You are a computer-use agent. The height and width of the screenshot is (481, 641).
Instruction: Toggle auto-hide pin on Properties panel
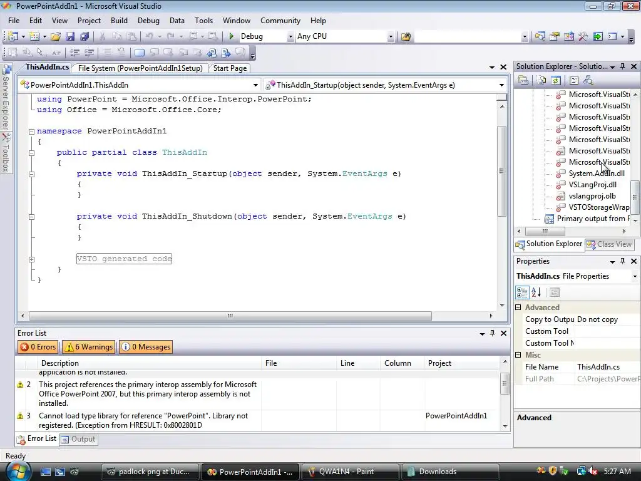click(x=623, y=261)
